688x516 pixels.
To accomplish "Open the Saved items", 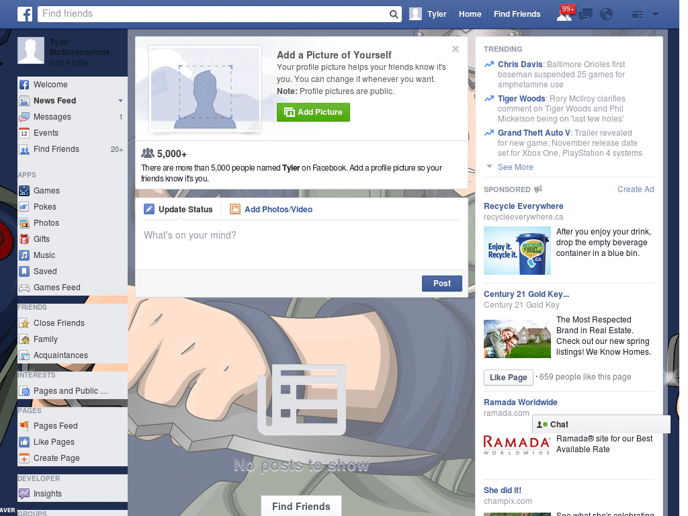I will click(x=73, y=271).
